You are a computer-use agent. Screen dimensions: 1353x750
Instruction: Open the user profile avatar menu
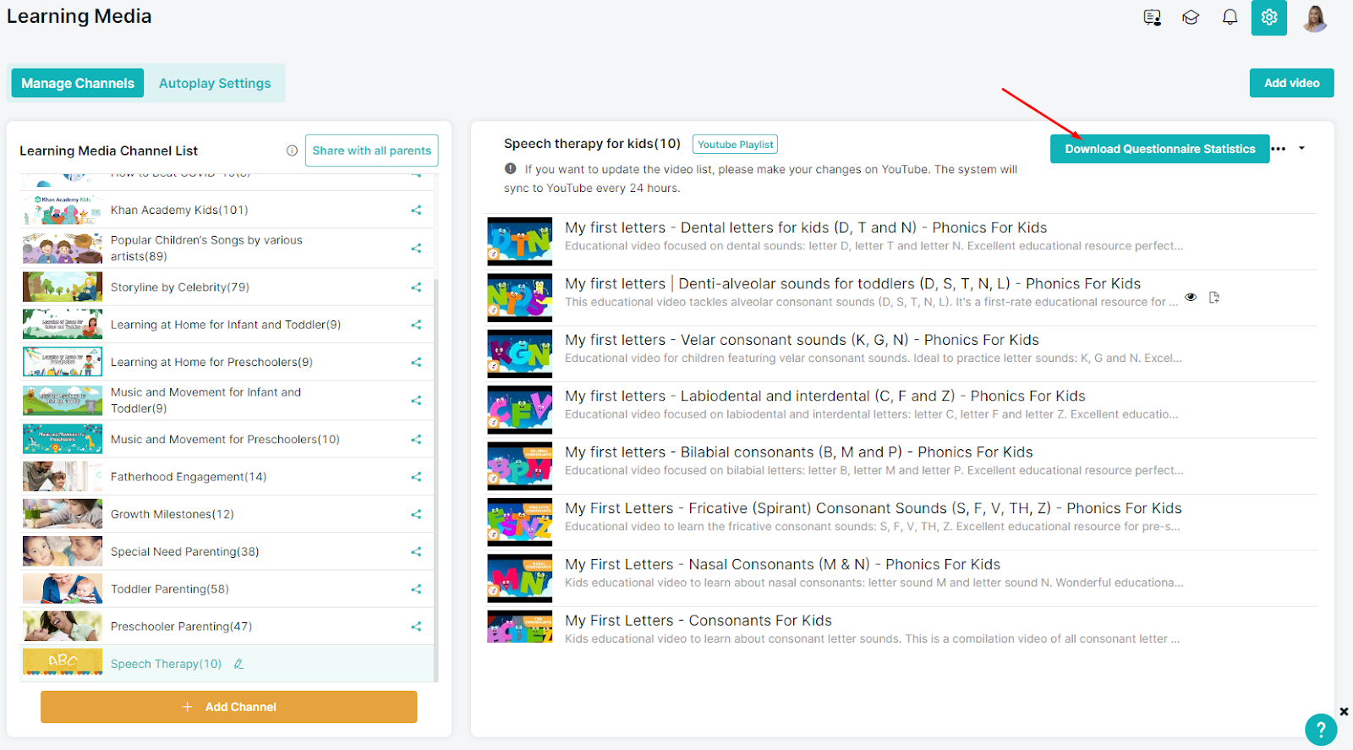pyautogui.click(x=1315, y=18)
